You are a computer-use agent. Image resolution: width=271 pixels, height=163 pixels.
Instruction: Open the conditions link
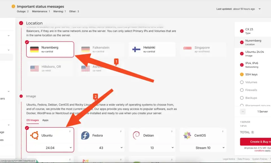tap(259, 151)
